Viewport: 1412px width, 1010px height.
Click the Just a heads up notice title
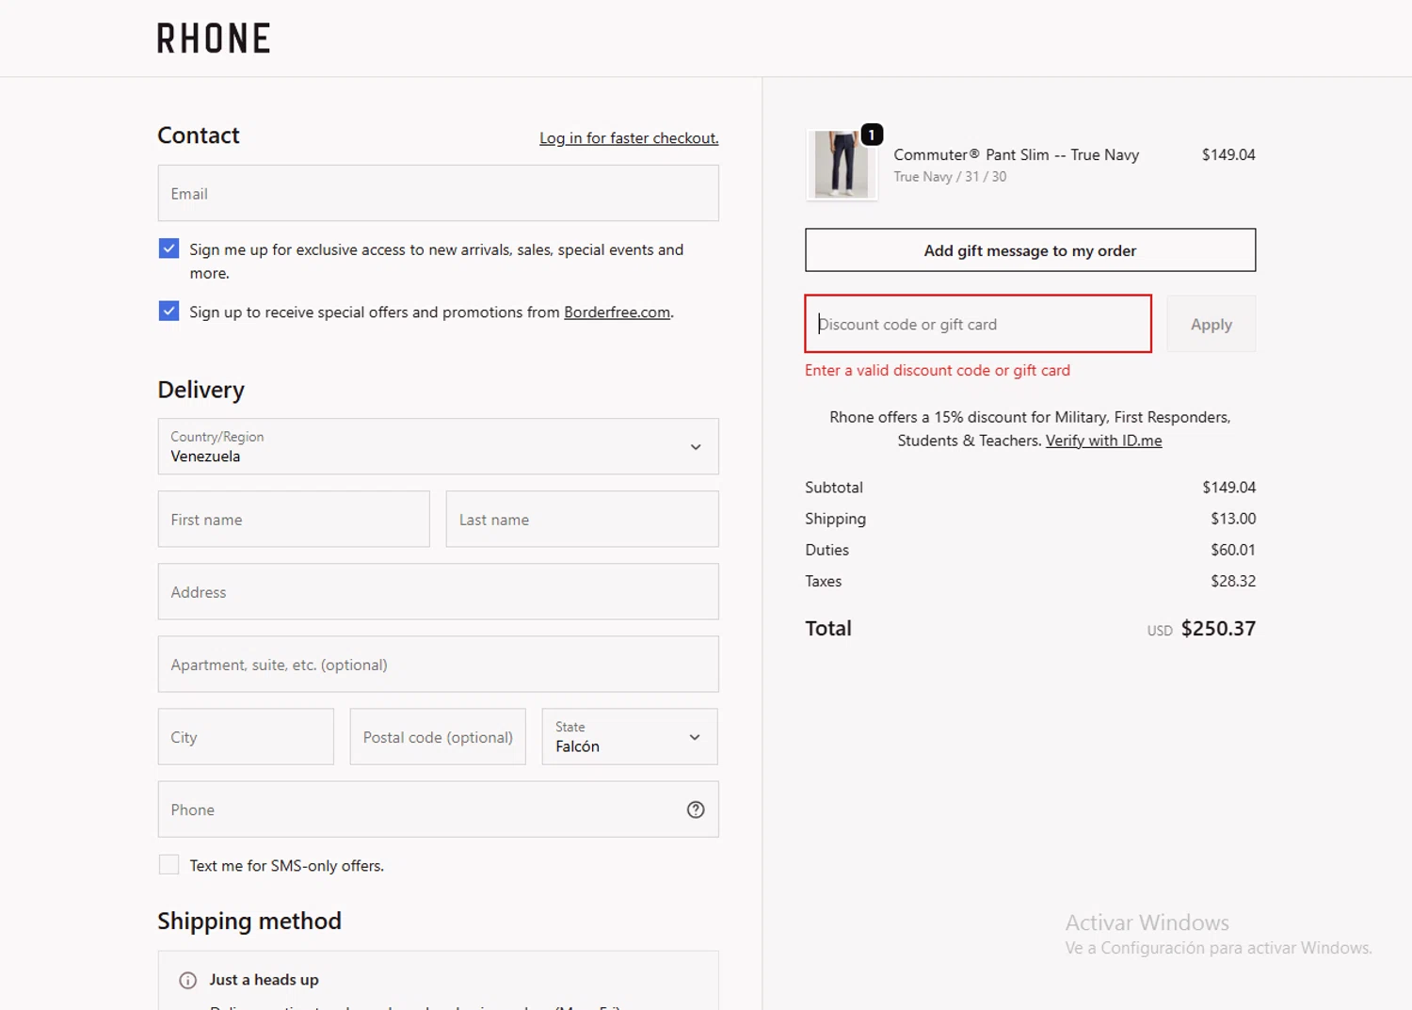tap(265, 980)
